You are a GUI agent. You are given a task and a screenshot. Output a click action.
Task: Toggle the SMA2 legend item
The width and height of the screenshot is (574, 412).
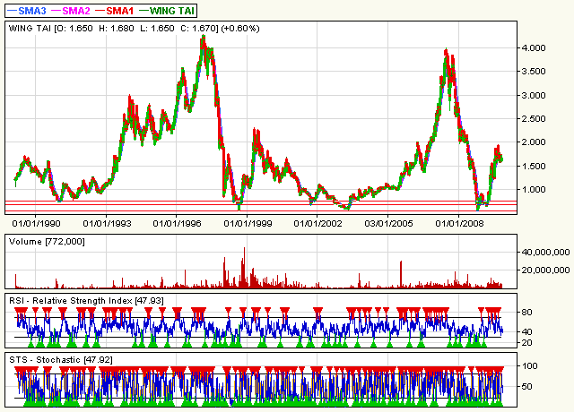point(78,9)
